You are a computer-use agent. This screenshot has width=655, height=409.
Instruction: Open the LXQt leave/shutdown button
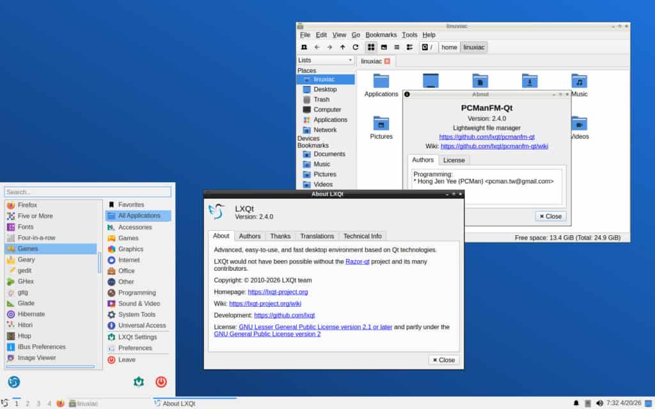tap(161, 382)
